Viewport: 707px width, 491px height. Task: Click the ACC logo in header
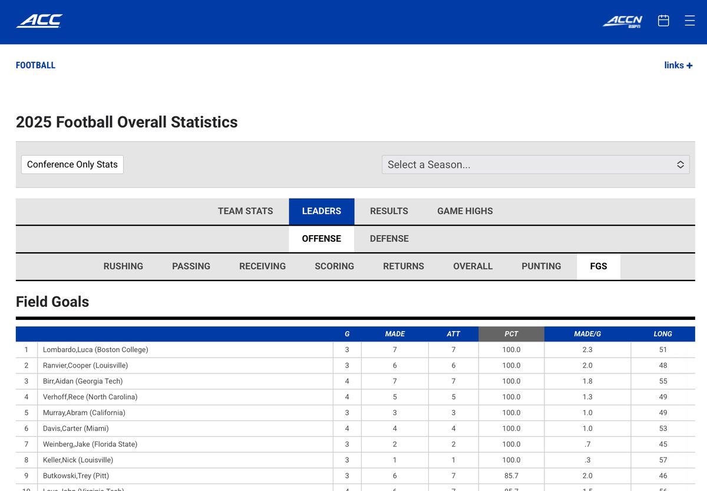coord(39,21)
